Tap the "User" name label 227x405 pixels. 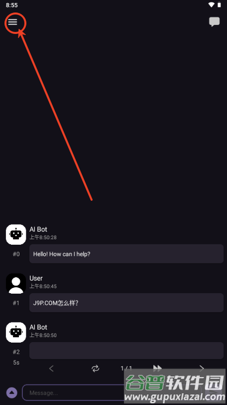click(x=36, y=278)
